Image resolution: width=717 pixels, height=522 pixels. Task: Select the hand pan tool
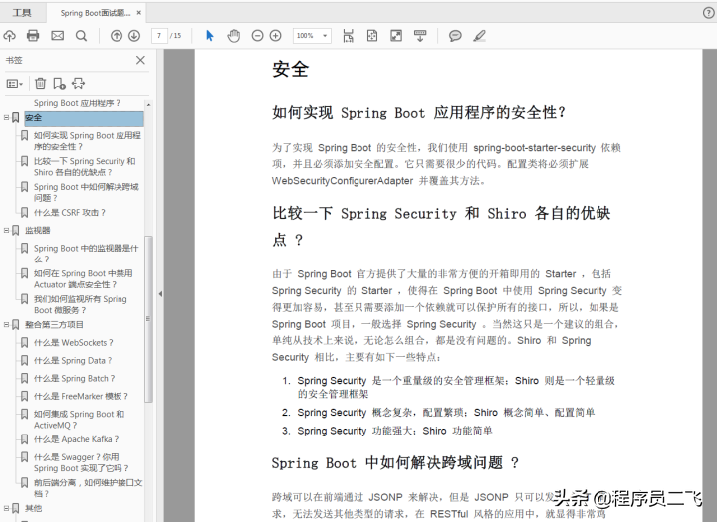pyautogui.click(x=234, y=36)
